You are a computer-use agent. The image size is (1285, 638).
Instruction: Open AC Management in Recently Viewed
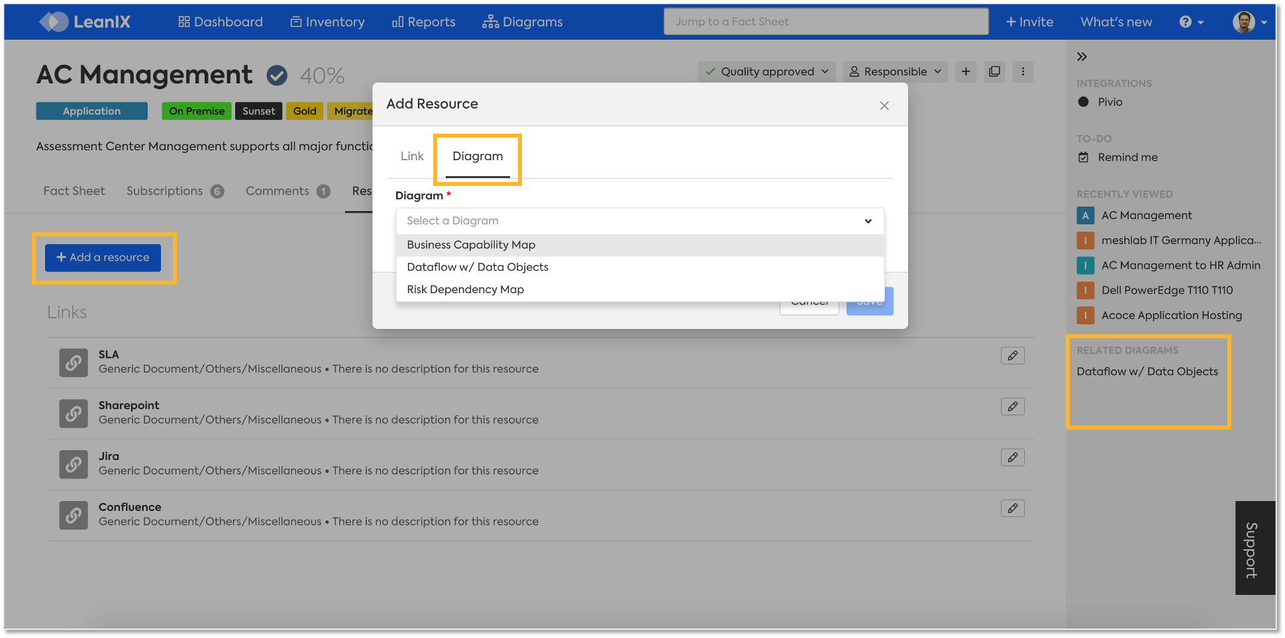[x=1147, y=216]
